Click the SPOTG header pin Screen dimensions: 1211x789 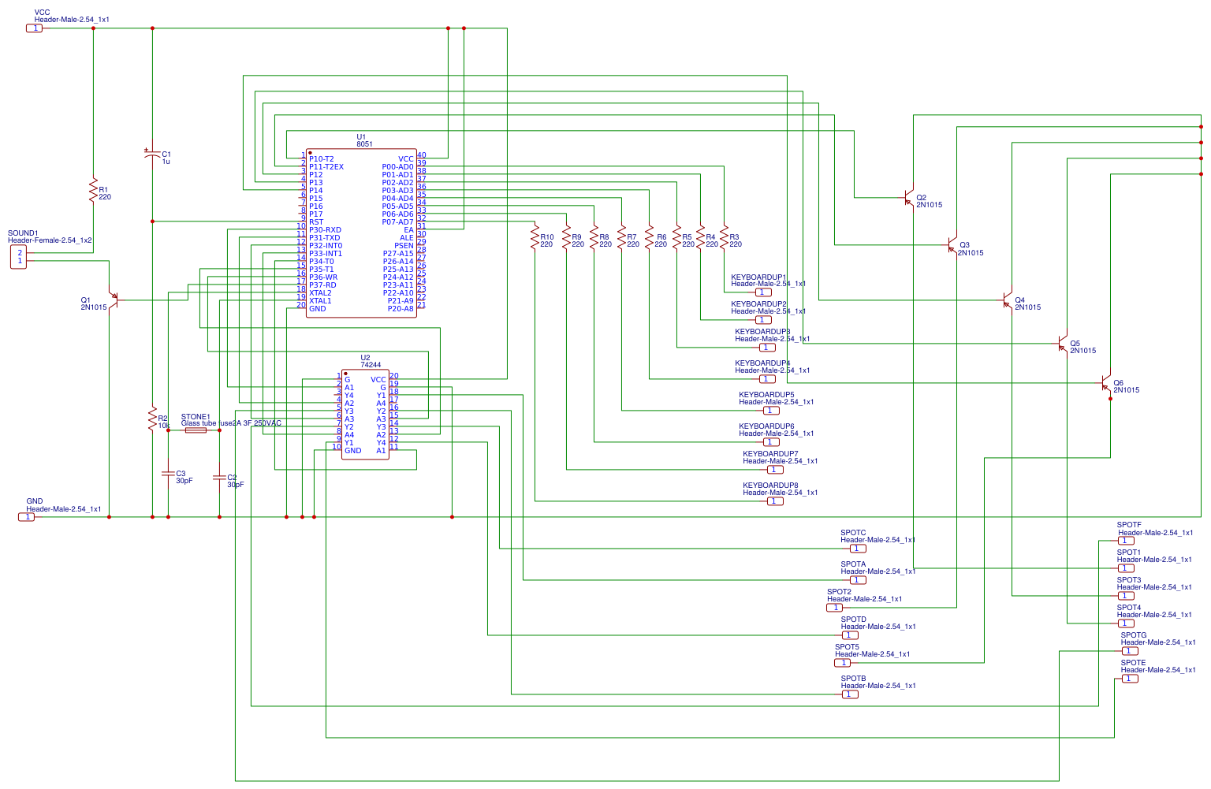tap(1130, 651)
